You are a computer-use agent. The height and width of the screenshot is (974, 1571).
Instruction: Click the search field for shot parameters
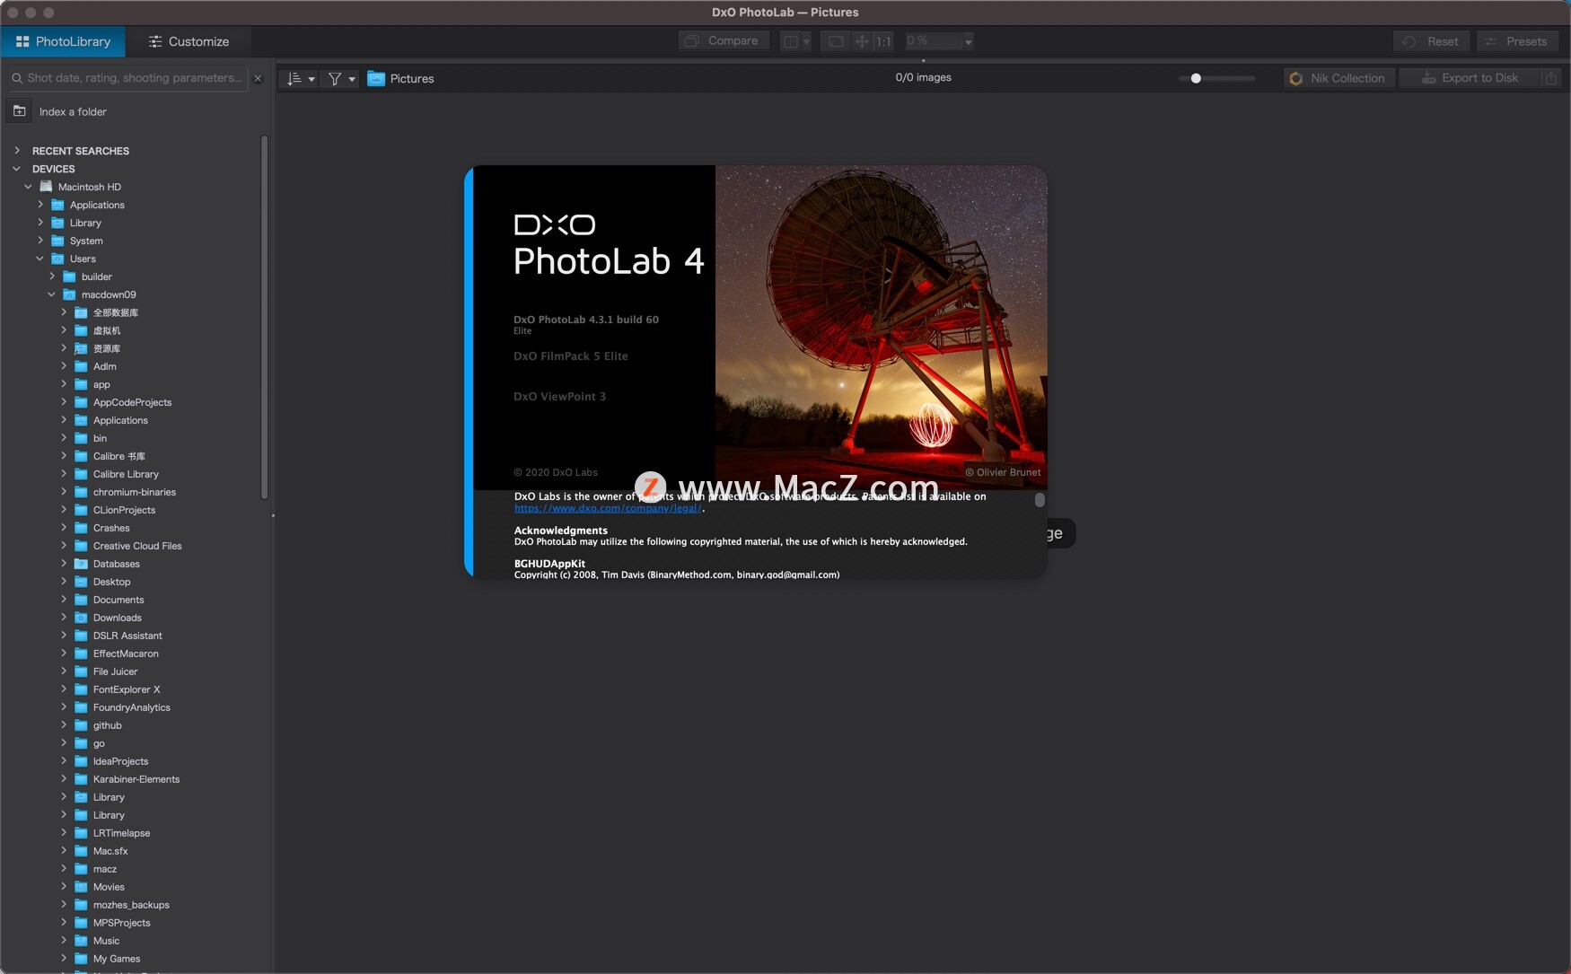(x=127, y=78)
